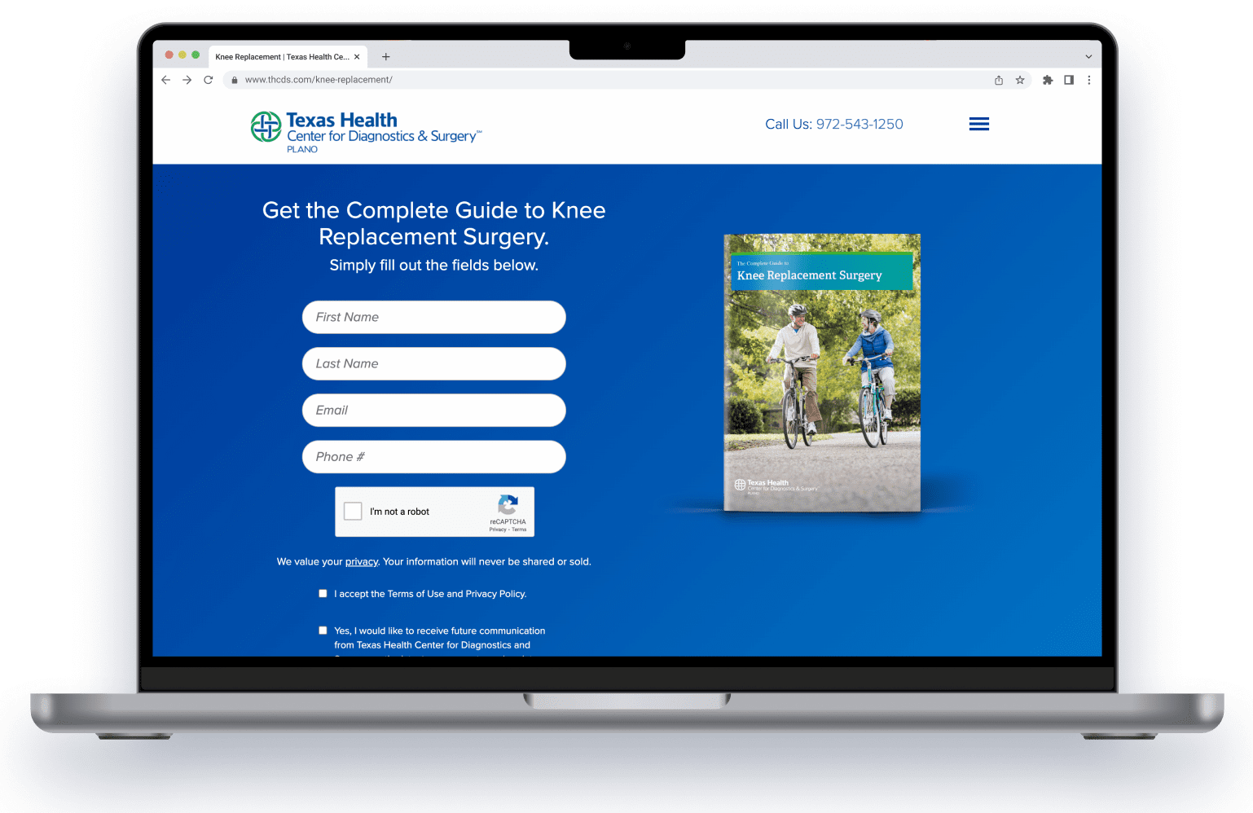Open the extensions puzzle icon
1253x813 pixels.
click(1048, 80)
